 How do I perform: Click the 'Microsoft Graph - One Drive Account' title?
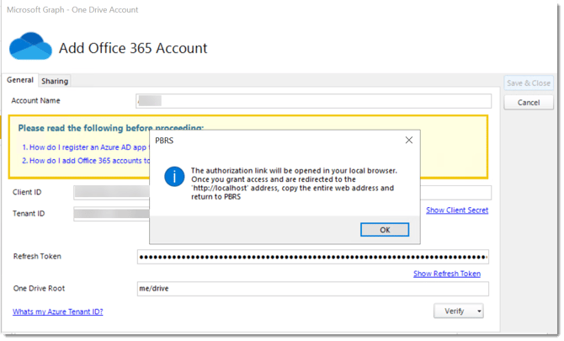(x=72, y=10)
